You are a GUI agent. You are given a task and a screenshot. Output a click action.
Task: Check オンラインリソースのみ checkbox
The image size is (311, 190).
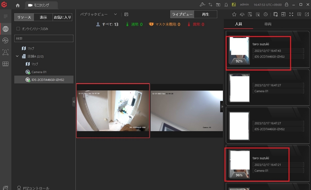(18, 29)
